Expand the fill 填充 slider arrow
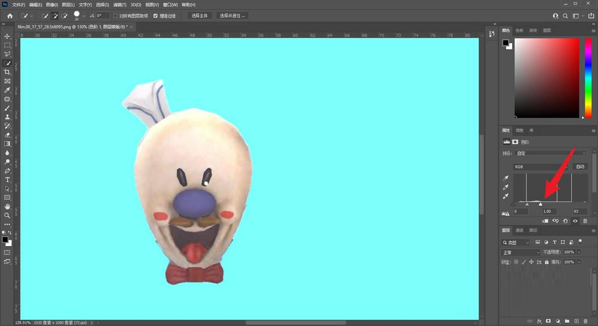Screen dimensions: 598x326 pos(579,262)
